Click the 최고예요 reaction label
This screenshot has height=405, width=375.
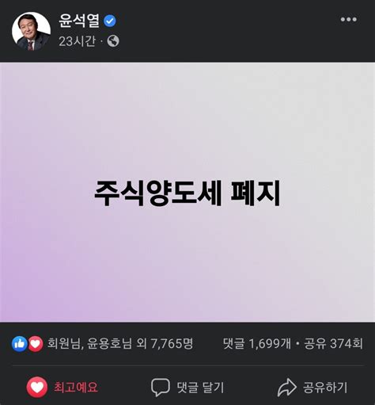tap(76, 388)
